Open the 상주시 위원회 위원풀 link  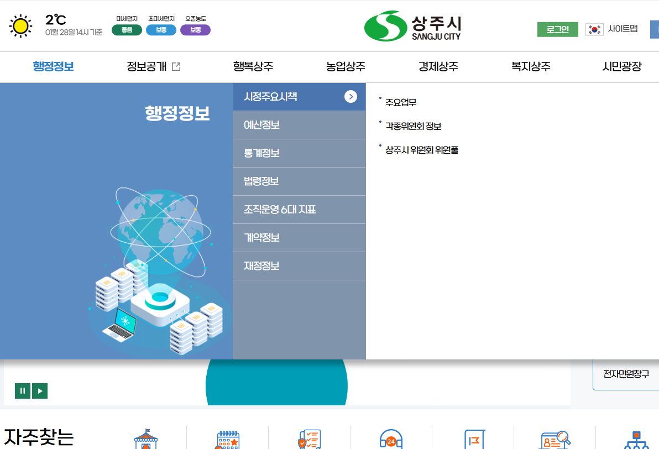[x=421, y=150]
